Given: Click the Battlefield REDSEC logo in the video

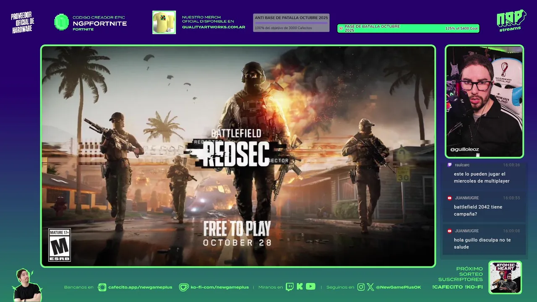Looking at the screenshot, I should pos(237,149).
